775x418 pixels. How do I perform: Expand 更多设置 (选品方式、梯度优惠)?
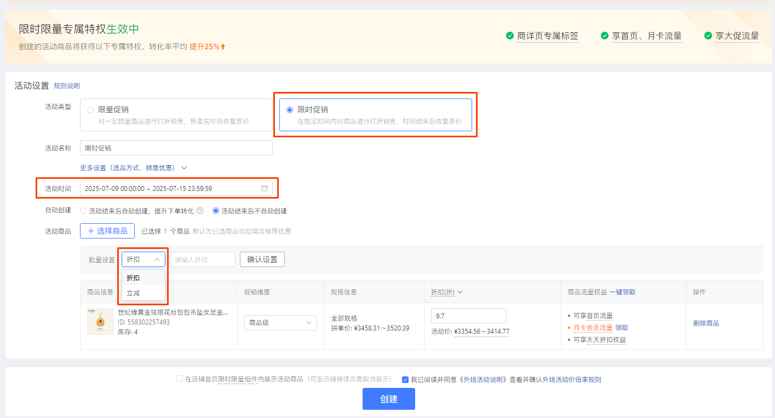point(134,167)
